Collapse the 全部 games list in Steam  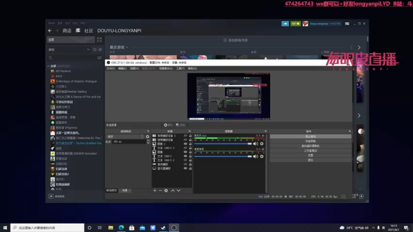(x=49, y=66)
